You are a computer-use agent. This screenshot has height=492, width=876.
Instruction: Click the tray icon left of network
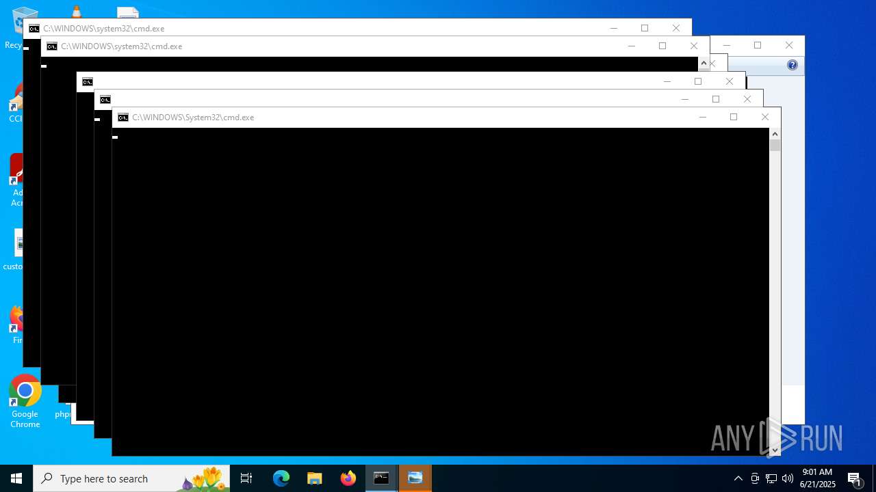755,478
